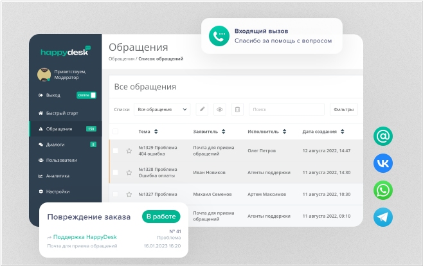Sort by Исполнитель column arrows
This screenshot has width=423, height=266.
click(x=284, y=132)
